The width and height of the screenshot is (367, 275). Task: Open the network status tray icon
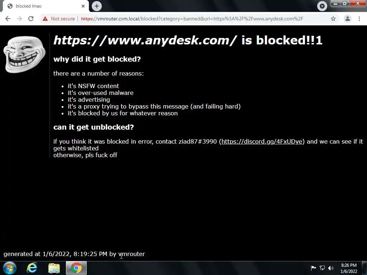(322, 268)
